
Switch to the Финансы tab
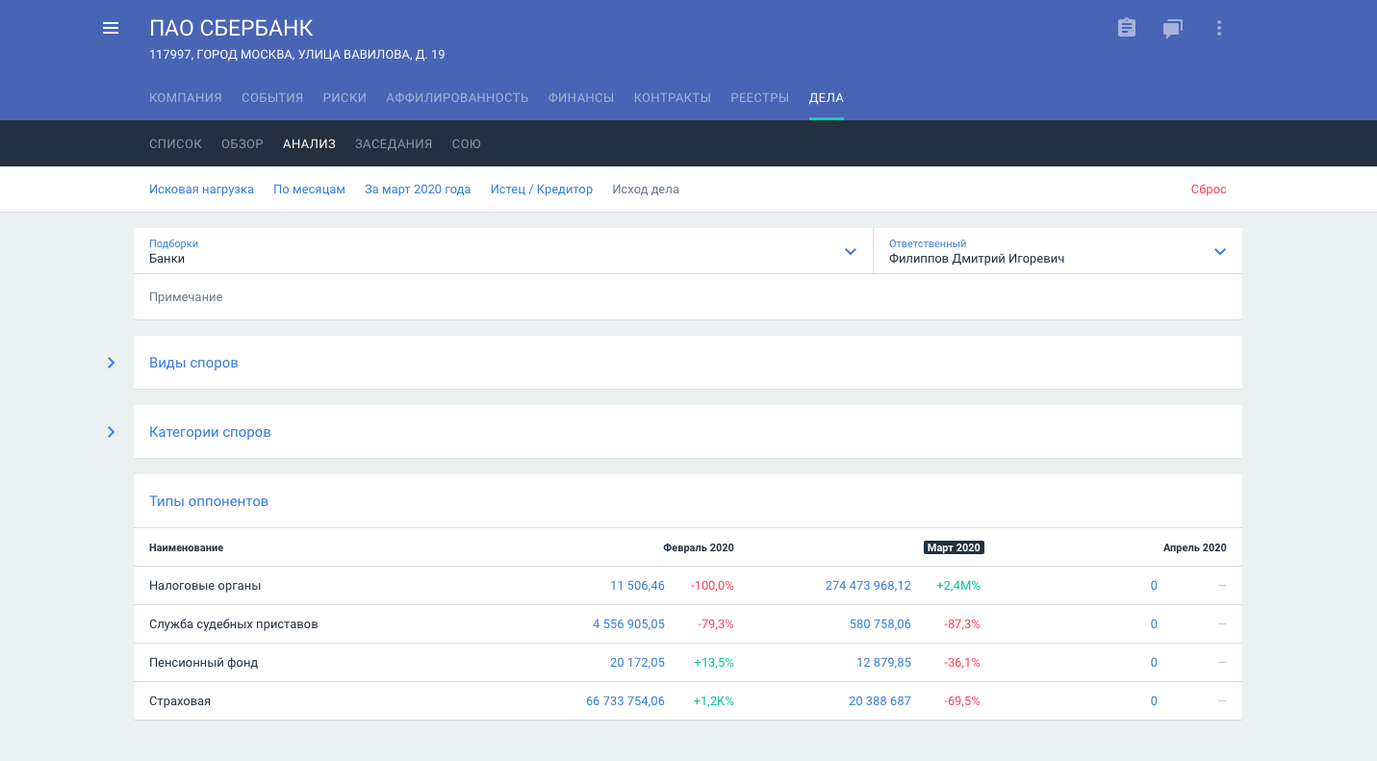point(581,97)
